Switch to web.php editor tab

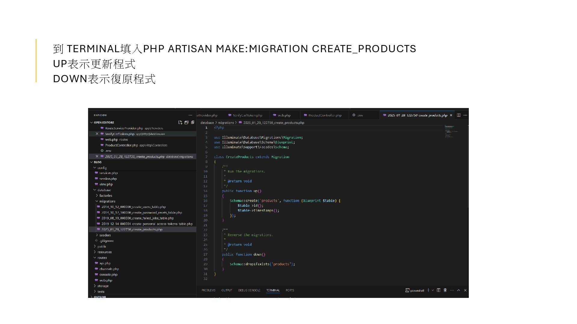coord(285,115)
